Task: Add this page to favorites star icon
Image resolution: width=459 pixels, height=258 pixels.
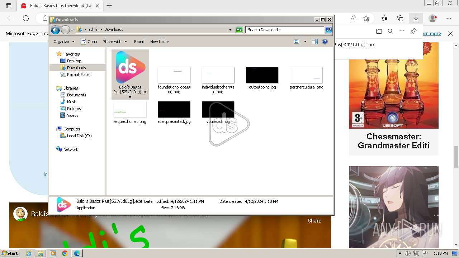Action: click(366, 18)
